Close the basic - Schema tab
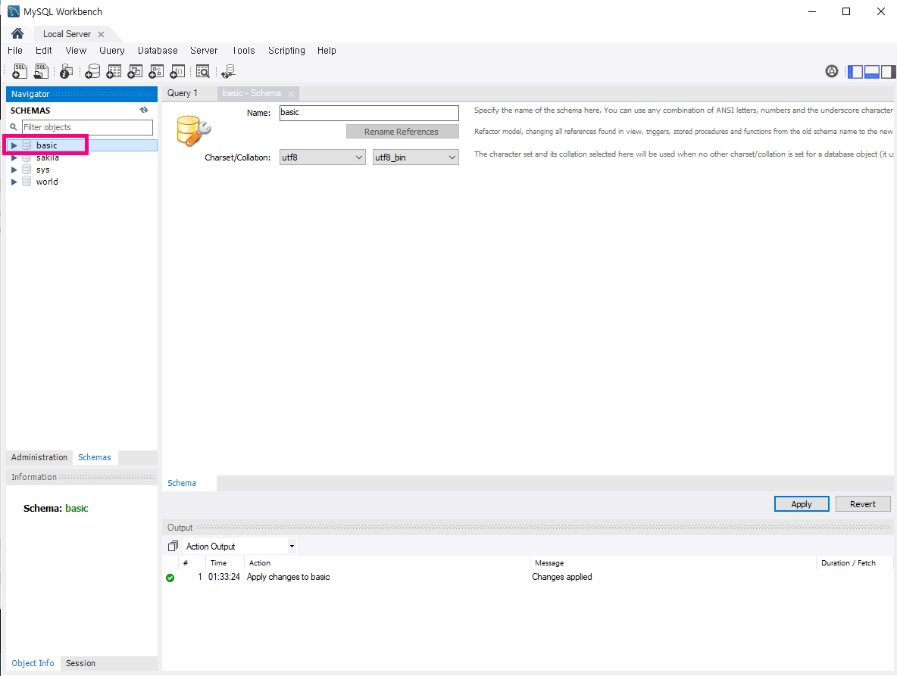The height and width of the screenshot is (676, 897). 291,94
